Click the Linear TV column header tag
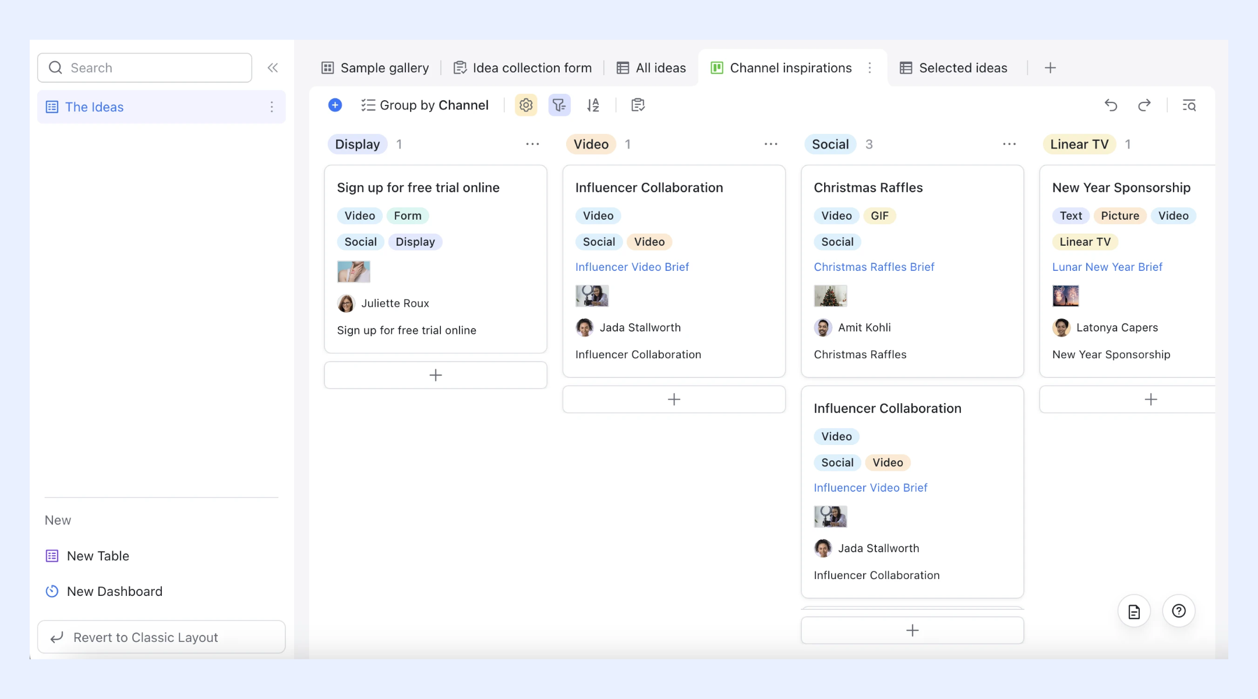This screenshot has width=1258, height=699. coord(1079,144)
